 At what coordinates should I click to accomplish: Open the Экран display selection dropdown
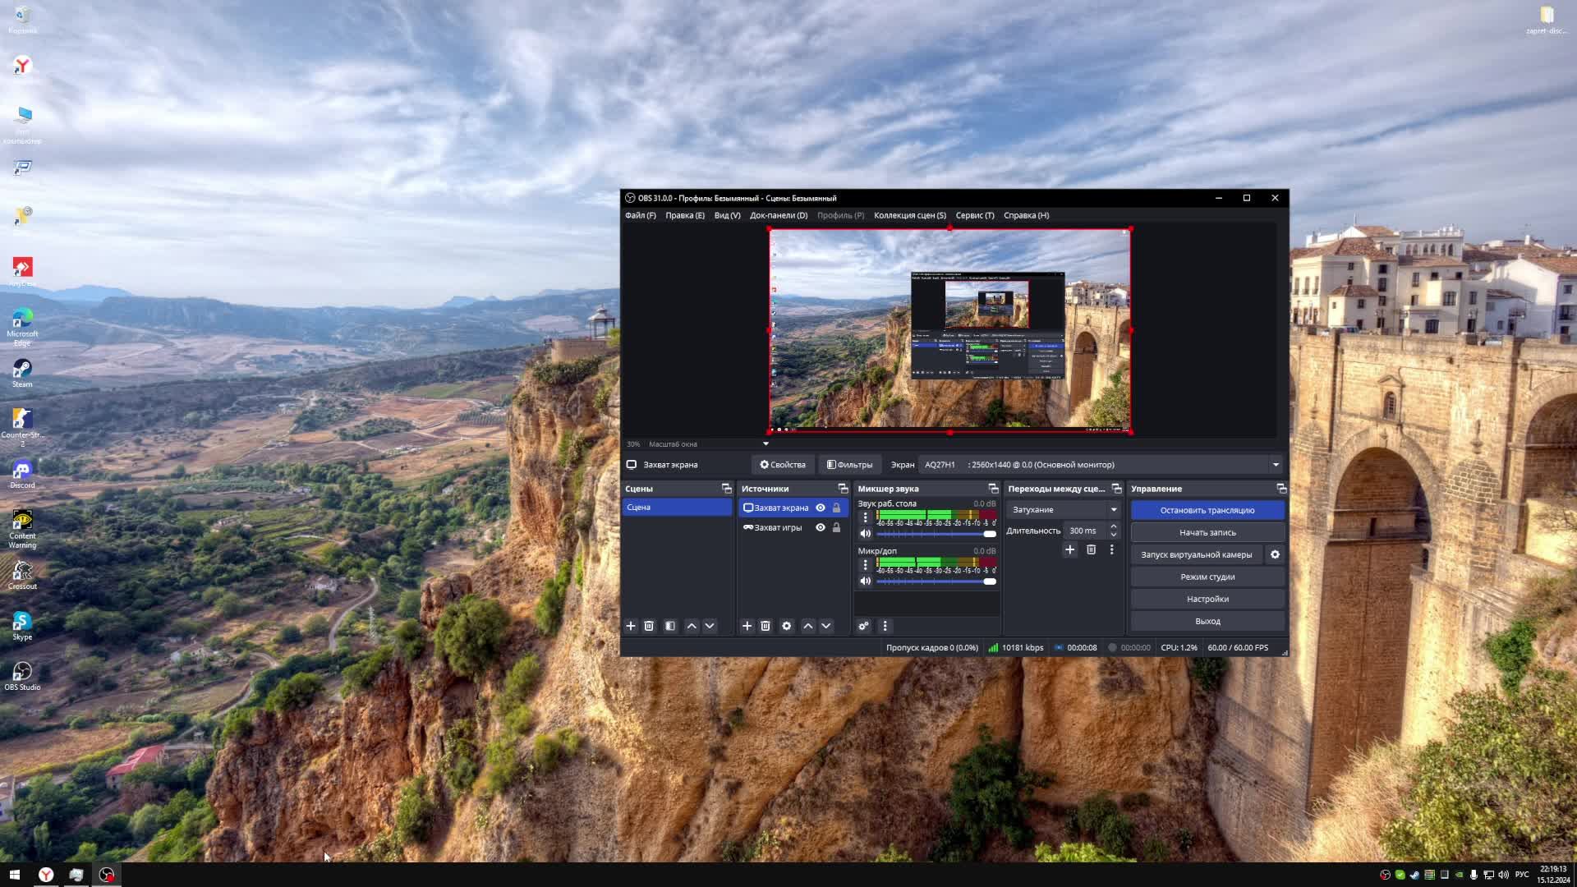[x=1101, y=465]
